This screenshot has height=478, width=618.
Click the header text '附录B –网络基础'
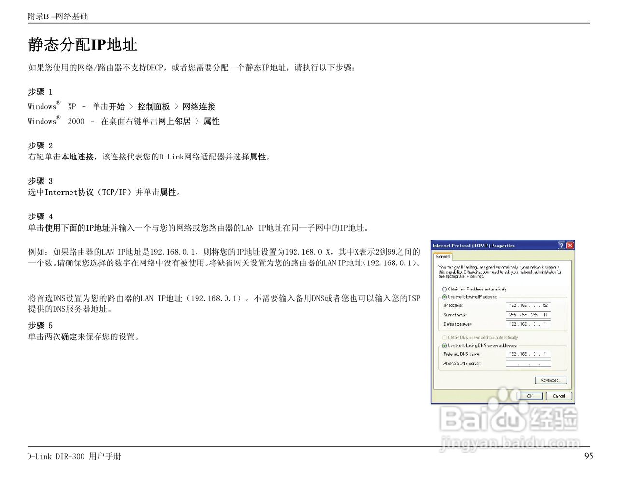(x=58, y=16)
